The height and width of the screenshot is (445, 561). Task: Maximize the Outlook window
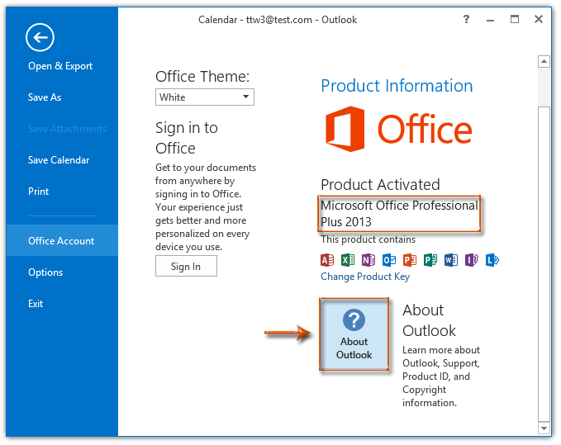[x=515, y=19]
